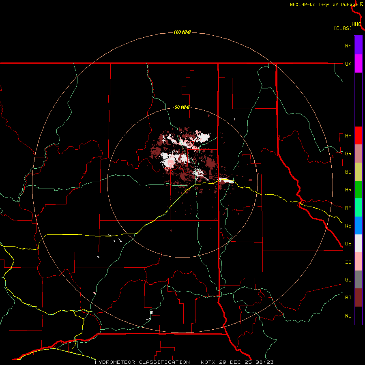Image resolution: width=365 pixels, height=365 pixels.
Task: Pick the dark green HR legend swatch
Action: (x=358, y=189)
